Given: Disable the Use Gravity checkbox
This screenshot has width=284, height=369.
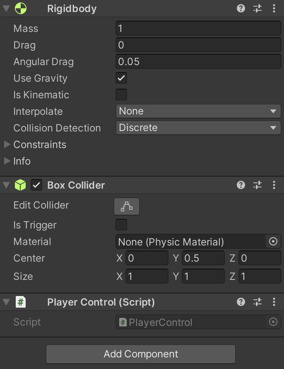Looking at the screenshot, I should pyautogui.click(x=121, y=78).
